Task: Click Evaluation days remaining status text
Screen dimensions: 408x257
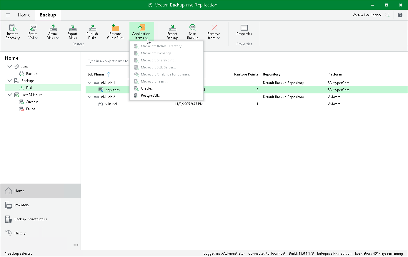Action: click(379, 253)
